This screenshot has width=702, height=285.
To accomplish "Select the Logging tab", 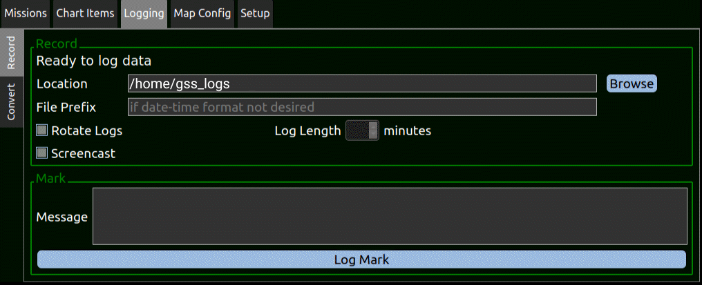I will click(144, 14).
